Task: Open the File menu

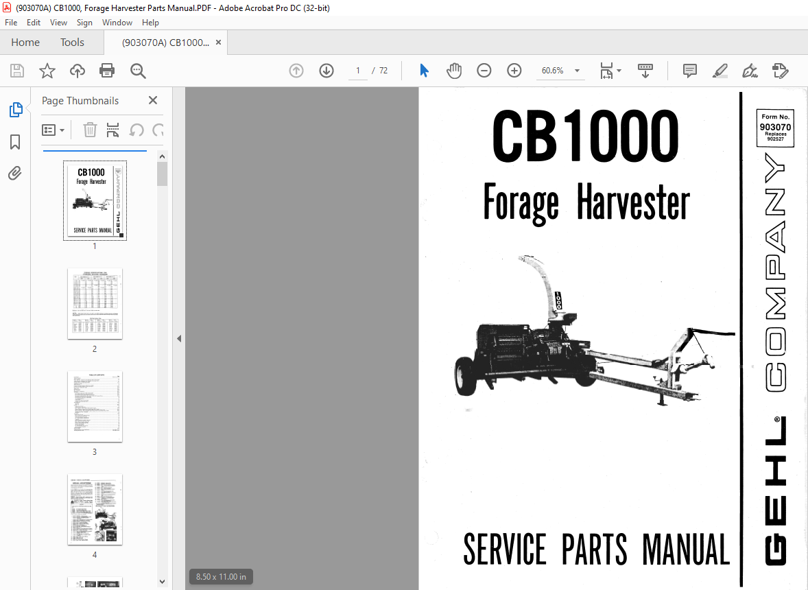Action: point(11,23)
